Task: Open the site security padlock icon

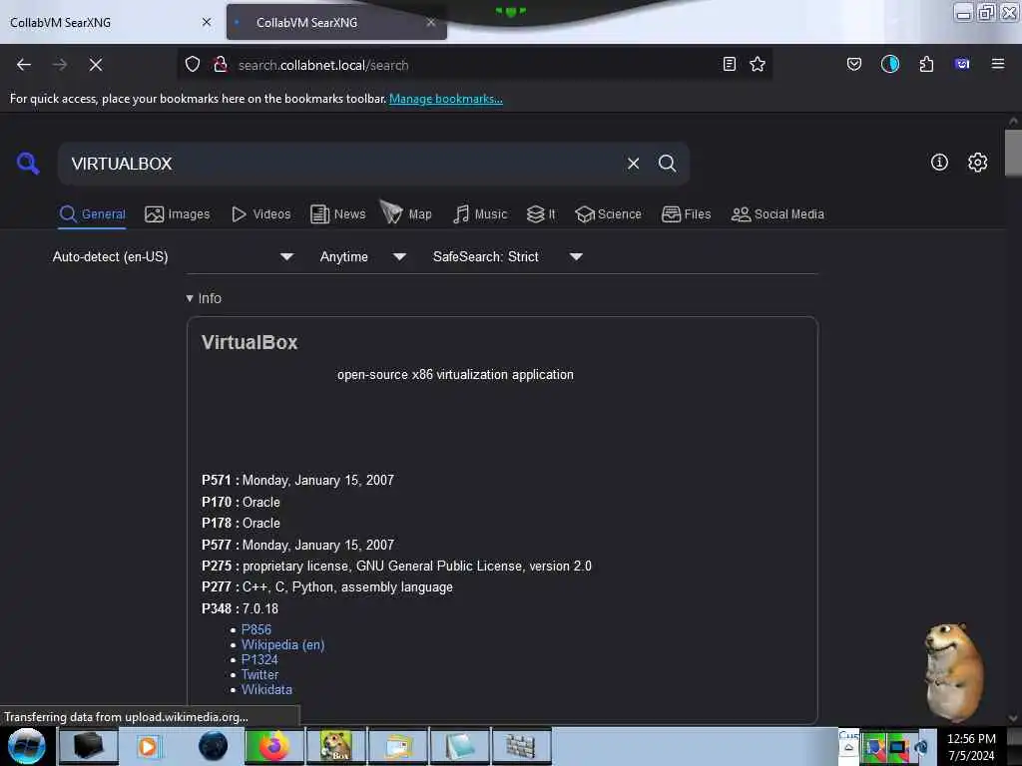Action: click(x=221, y=64)
